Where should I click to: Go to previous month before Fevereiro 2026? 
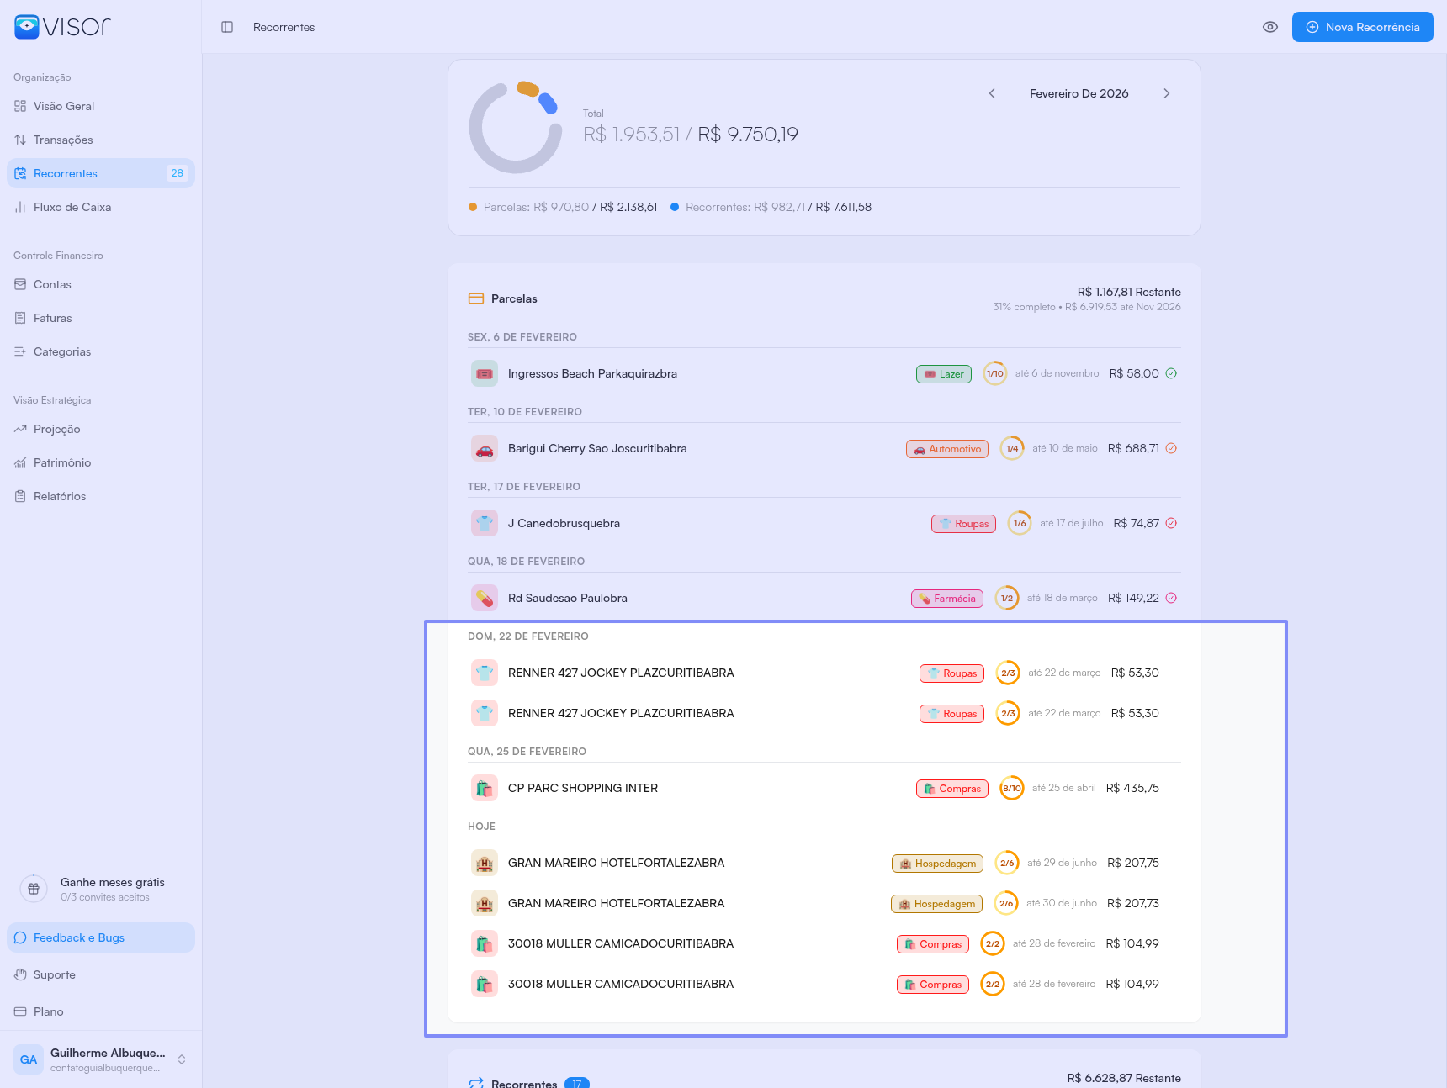[992, 93]
